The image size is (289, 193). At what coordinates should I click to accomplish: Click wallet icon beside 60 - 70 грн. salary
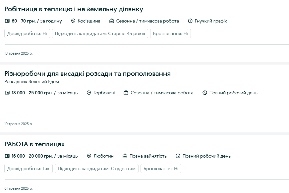[x=7, y=21]
